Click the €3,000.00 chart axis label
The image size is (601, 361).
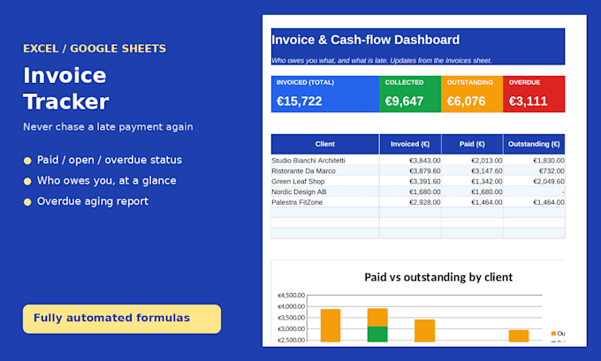(292, 329)
